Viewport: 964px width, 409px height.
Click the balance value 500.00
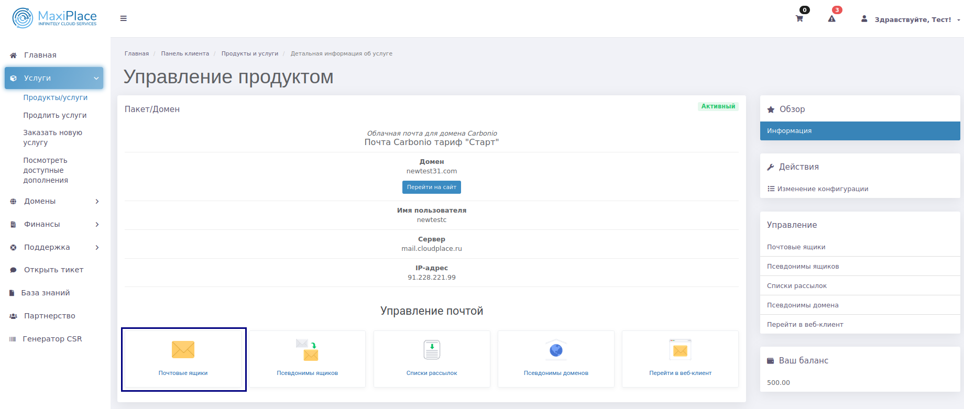779,383
